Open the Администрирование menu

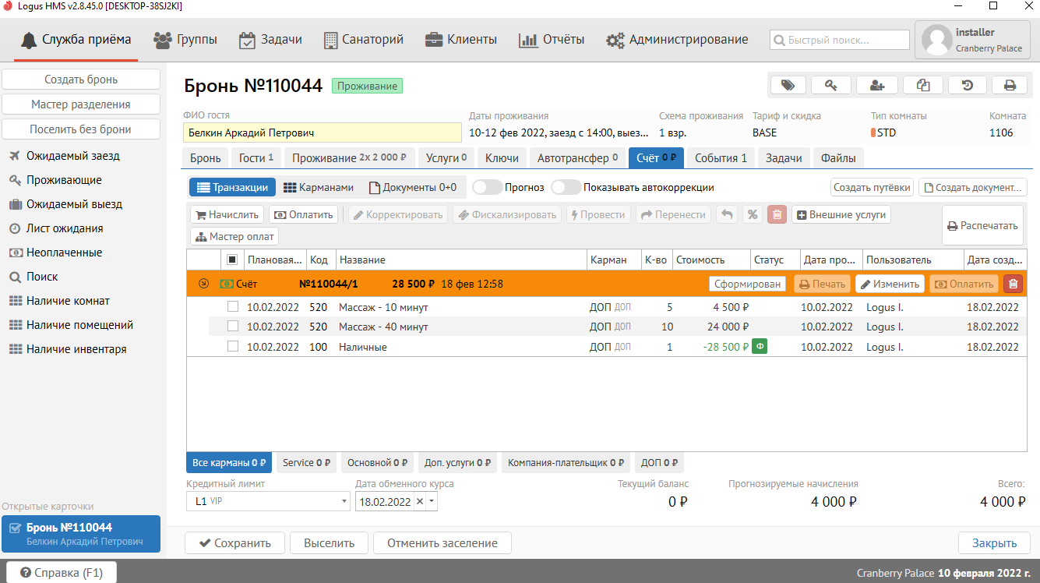[x=677, y=40]
